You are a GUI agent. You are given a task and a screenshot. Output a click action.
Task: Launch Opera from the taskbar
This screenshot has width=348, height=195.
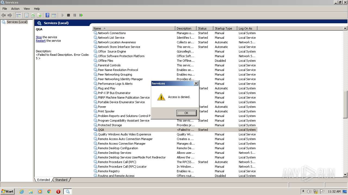point(58,191)
